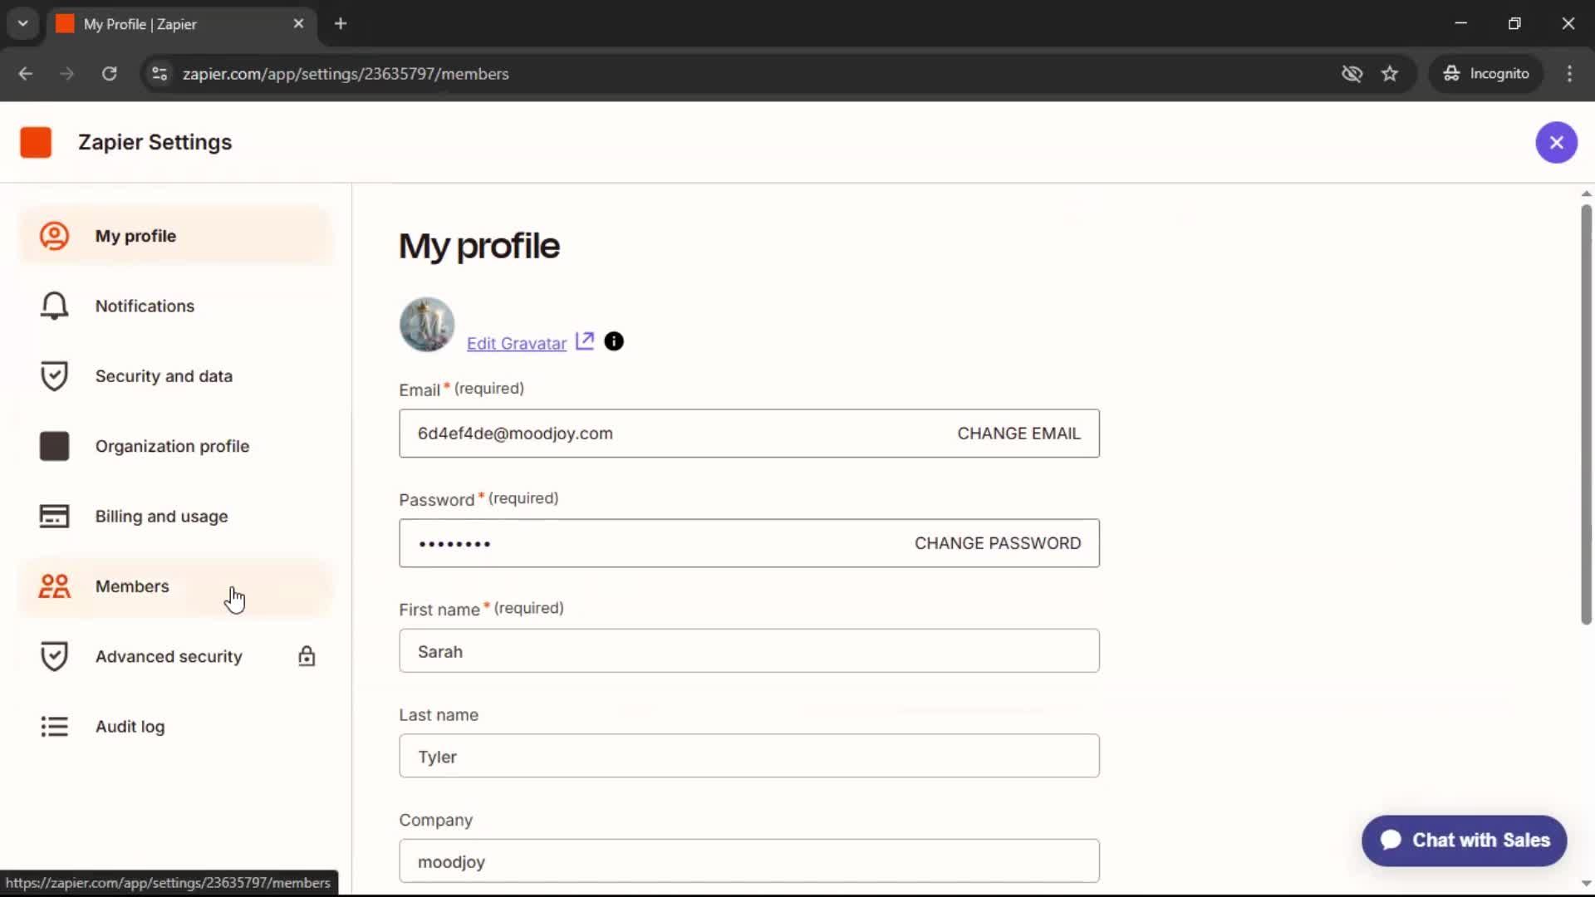Open the tab search dropdown arrow

click(x=23, y=24)
